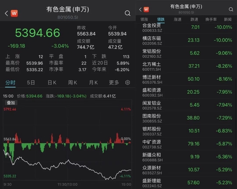237x189 pixels.
Task: Open the red W logo in right panel
Action: pos(146,9)
